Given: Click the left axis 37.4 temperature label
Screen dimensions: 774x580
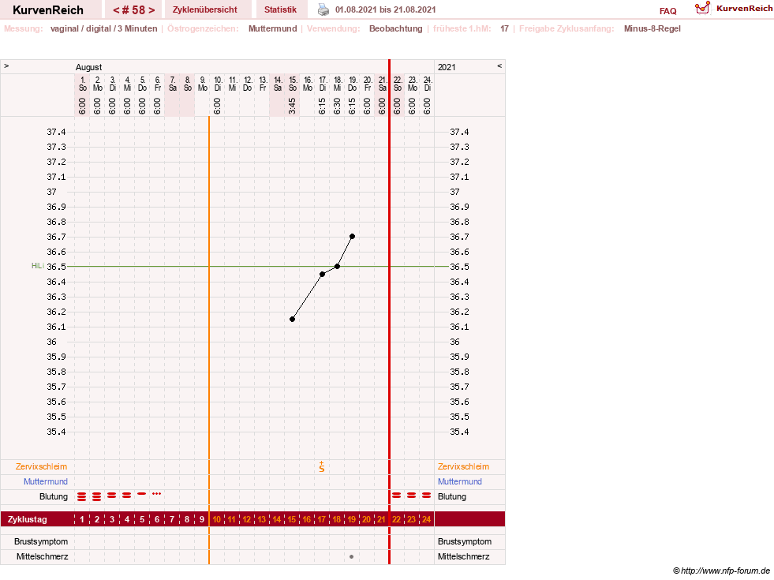Looking at the screenshot, I should (56, 132).
